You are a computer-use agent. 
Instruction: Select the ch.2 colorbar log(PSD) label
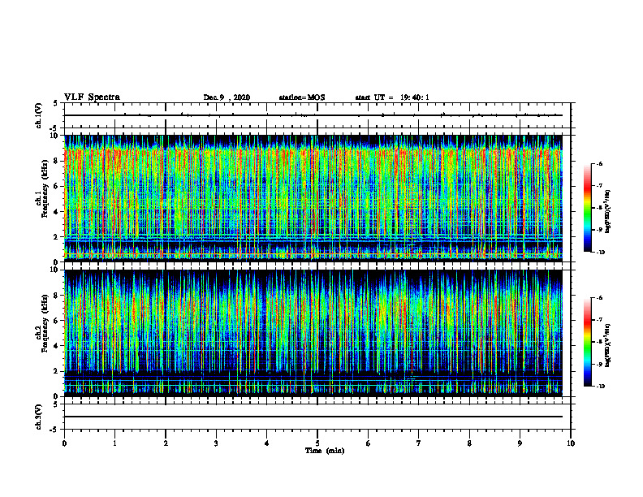(608, 344)
